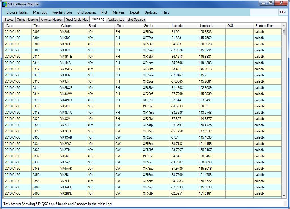Select longitude 147.3537 cell
The height and width of the screenshot is (209, 290).
click(212, 131)
